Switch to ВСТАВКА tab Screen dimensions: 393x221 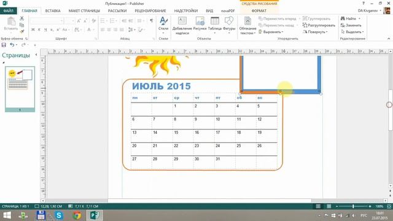pyautogui.click(x=53, y=11)
